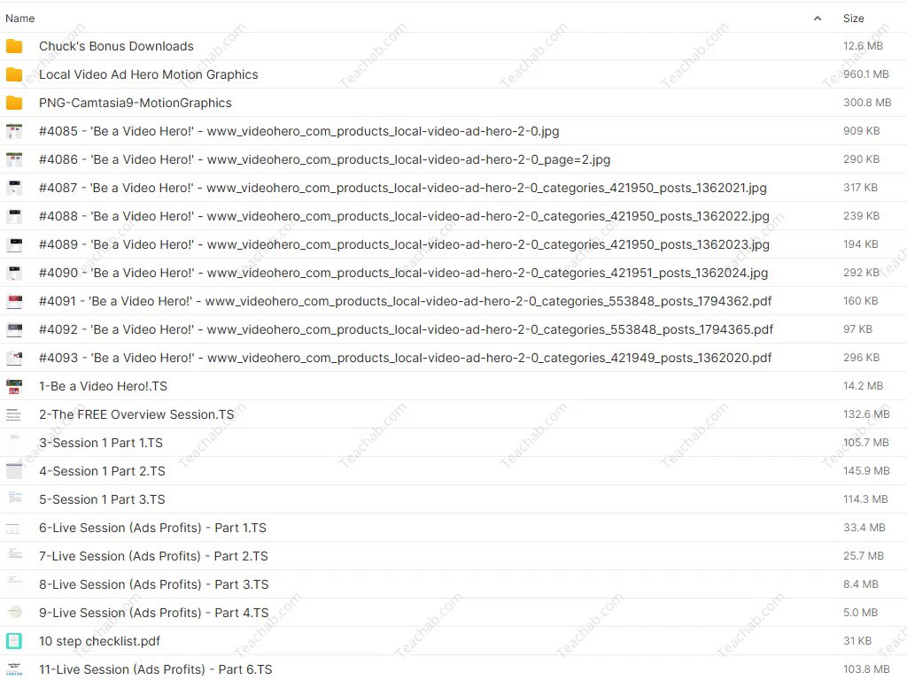Screen dimensions: 907x680
Task: Toggle sort direction arrow in the header
Action: (x=817, y=19)
